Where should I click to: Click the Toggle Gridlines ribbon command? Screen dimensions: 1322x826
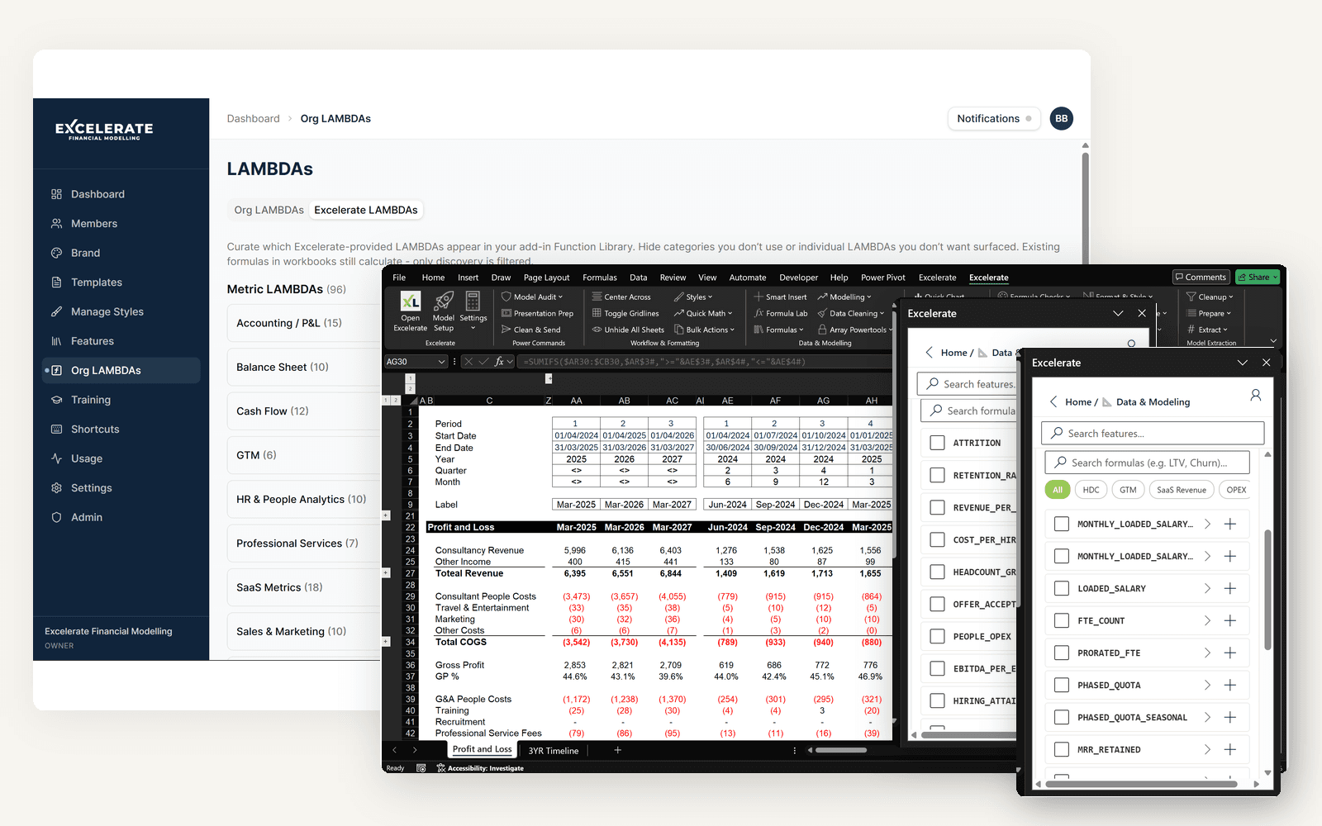[x=625, y=313]
